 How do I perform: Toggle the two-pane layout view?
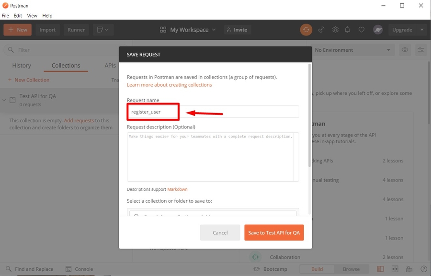tap(395, 269)
